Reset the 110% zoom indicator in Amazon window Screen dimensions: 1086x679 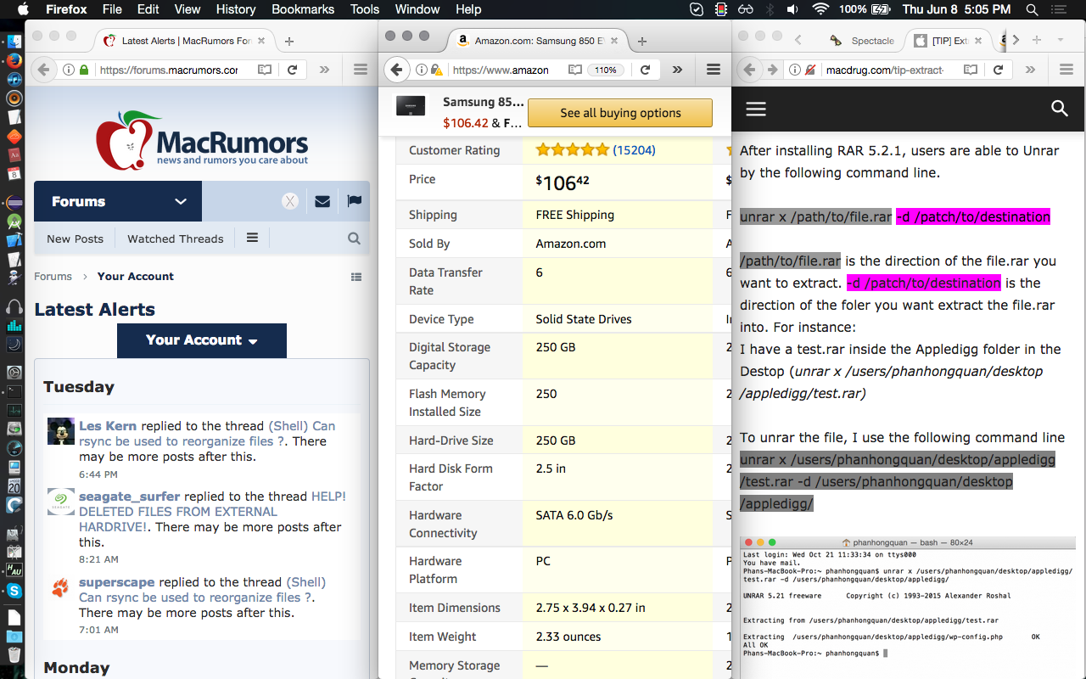coord(606,70)
